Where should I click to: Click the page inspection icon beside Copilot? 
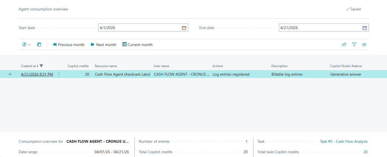39,45
